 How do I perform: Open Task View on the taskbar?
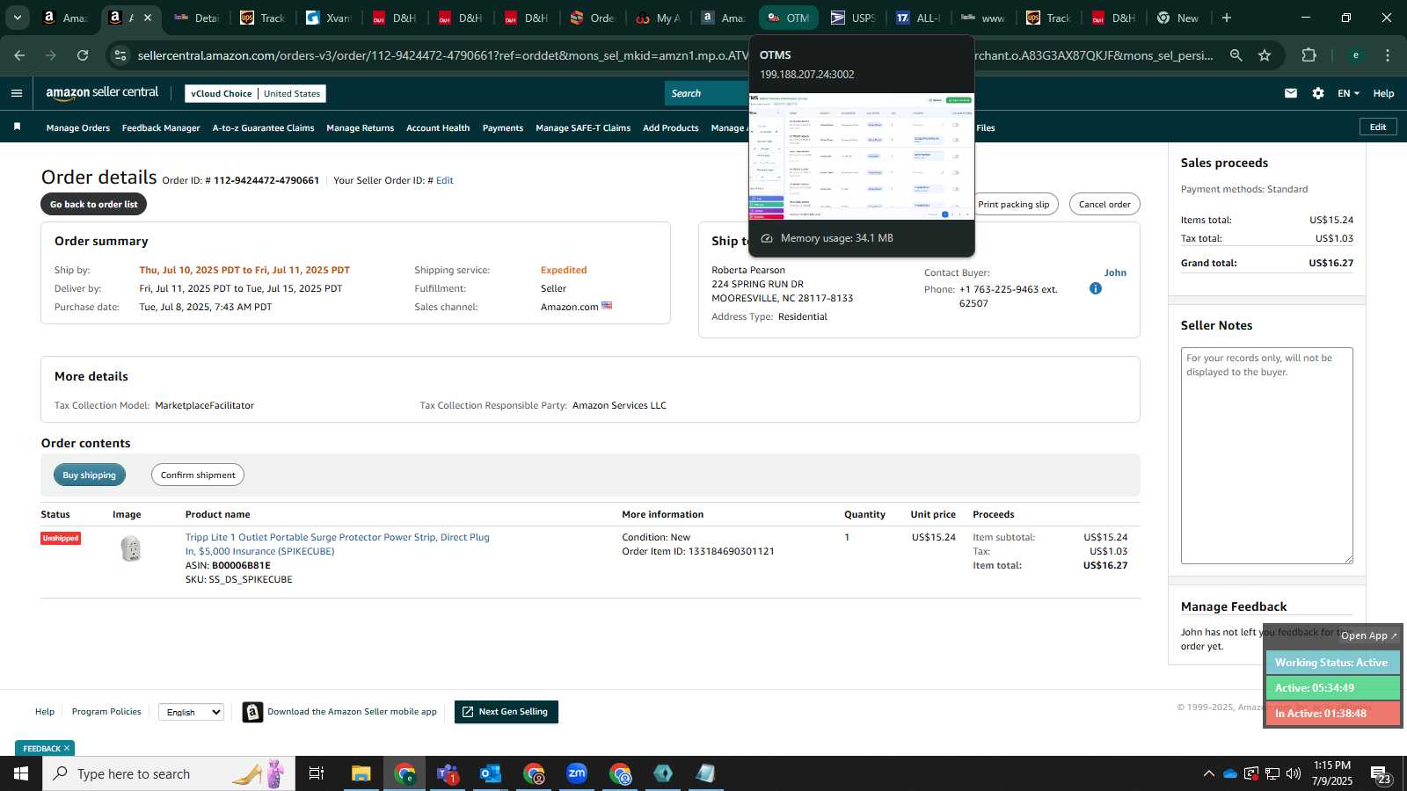pyautogui.click(x=317, y=773)
